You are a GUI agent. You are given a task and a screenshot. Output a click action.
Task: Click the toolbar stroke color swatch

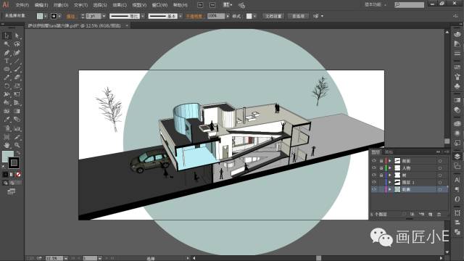click(x=14, y=162)
